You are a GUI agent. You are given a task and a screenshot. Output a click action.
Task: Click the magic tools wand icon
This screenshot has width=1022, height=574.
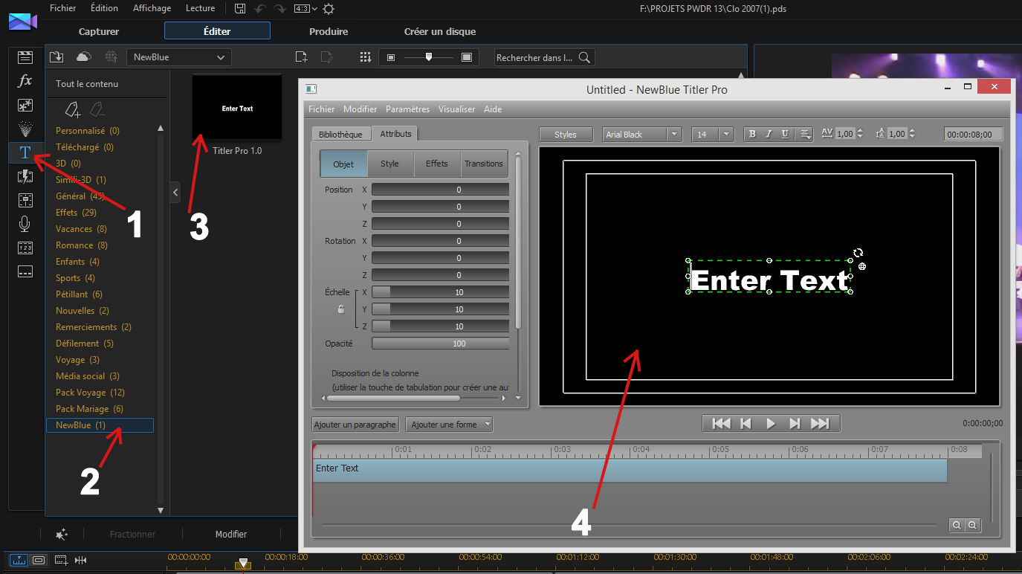62,534
